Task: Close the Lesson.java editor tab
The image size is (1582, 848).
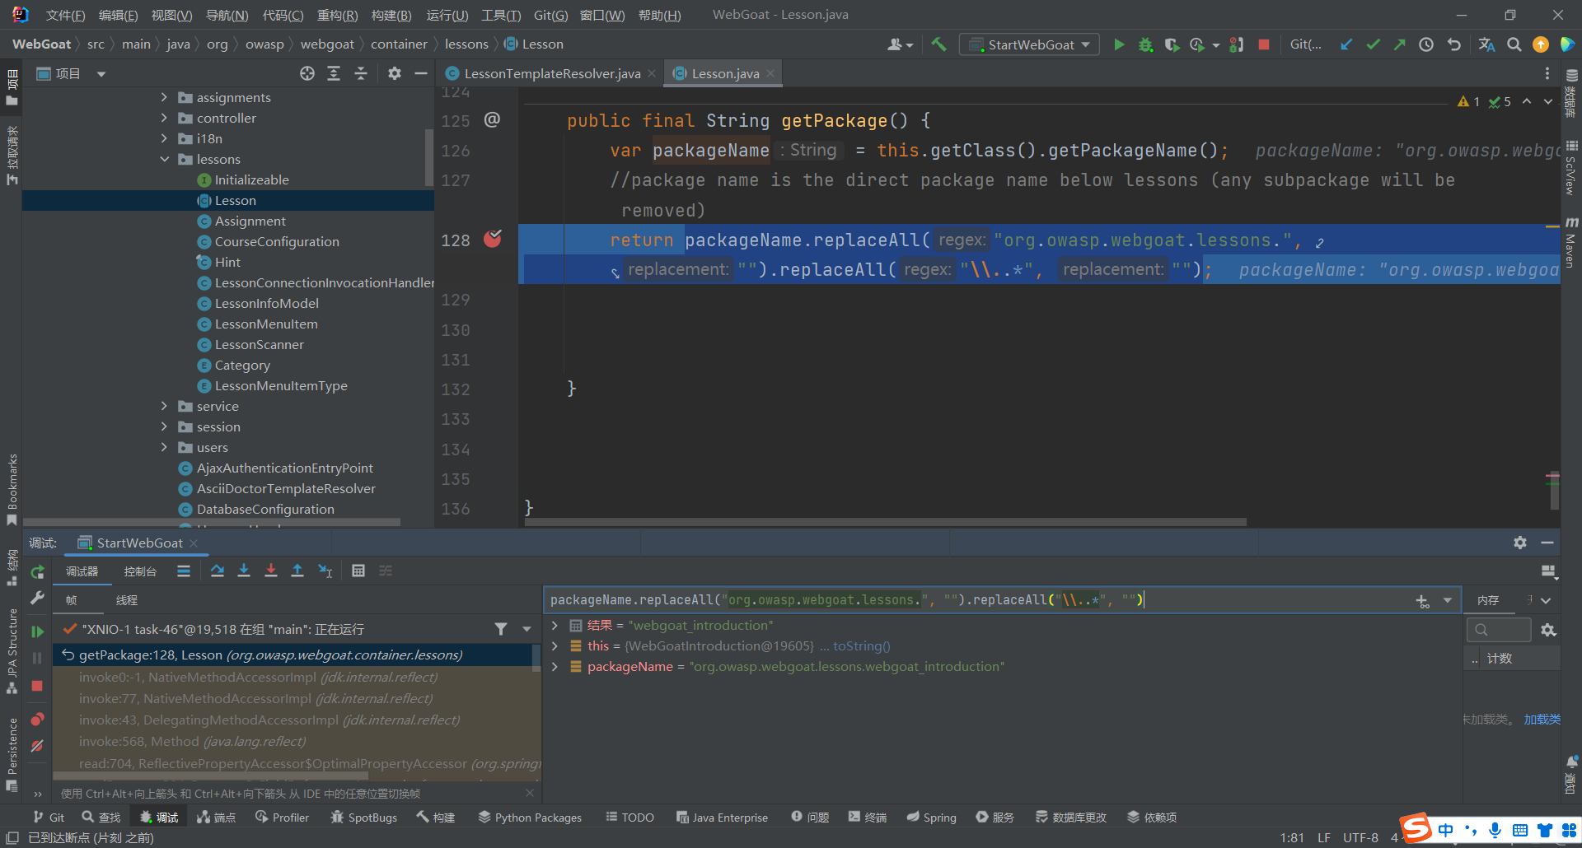Action: (x=770, y=73)
